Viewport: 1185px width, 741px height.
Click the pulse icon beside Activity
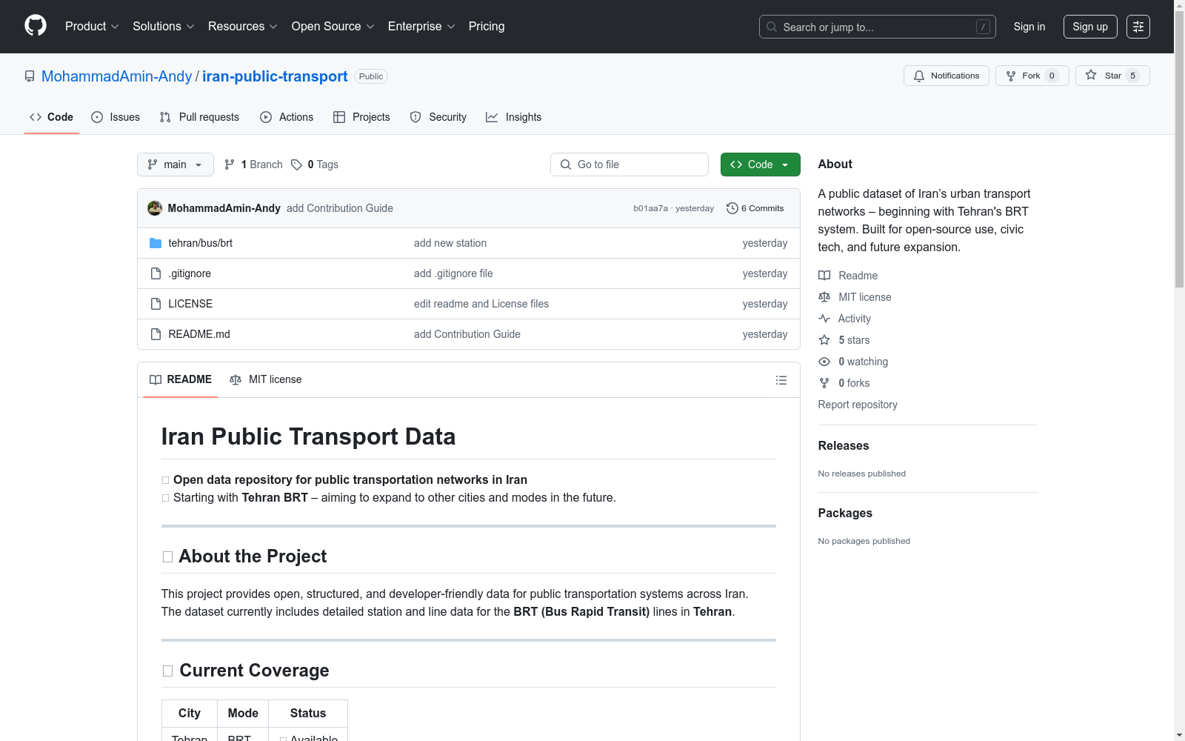tap(824, 319)
